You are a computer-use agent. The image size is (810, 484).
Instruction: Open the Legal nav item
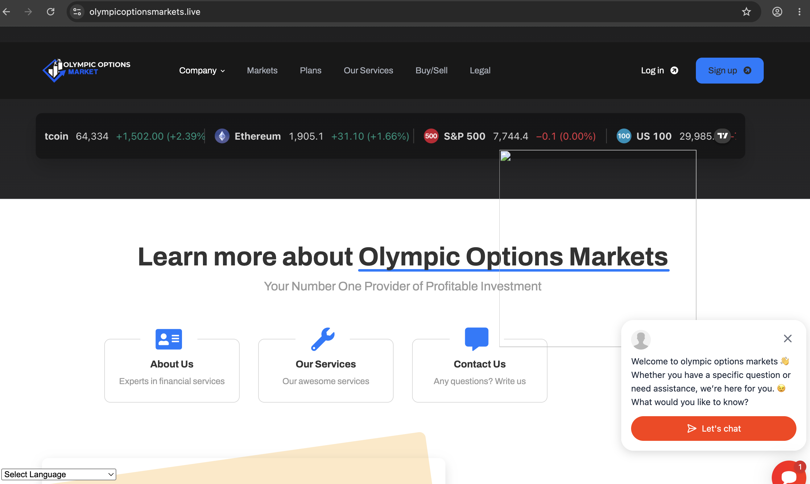pyautogui.click(x=480, y=71)
